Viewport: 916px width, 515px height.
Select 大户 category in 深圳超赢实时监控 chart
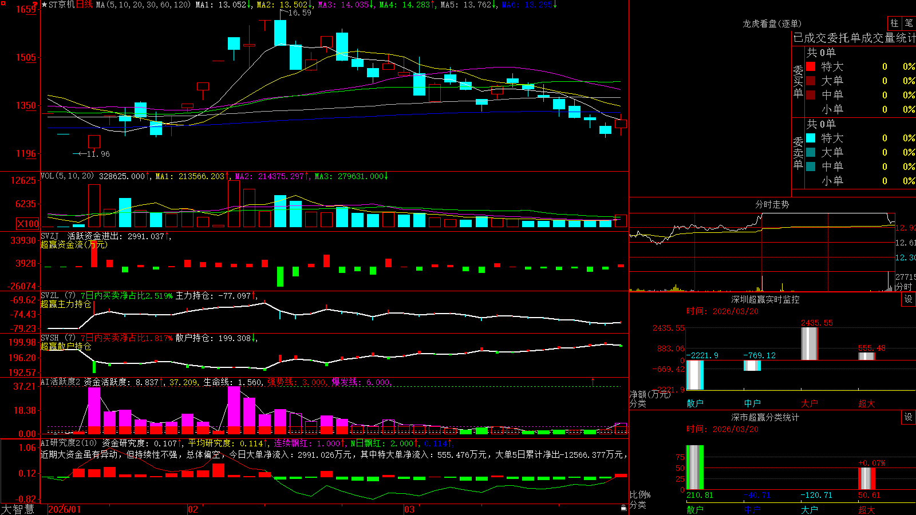tap(810, 403)
